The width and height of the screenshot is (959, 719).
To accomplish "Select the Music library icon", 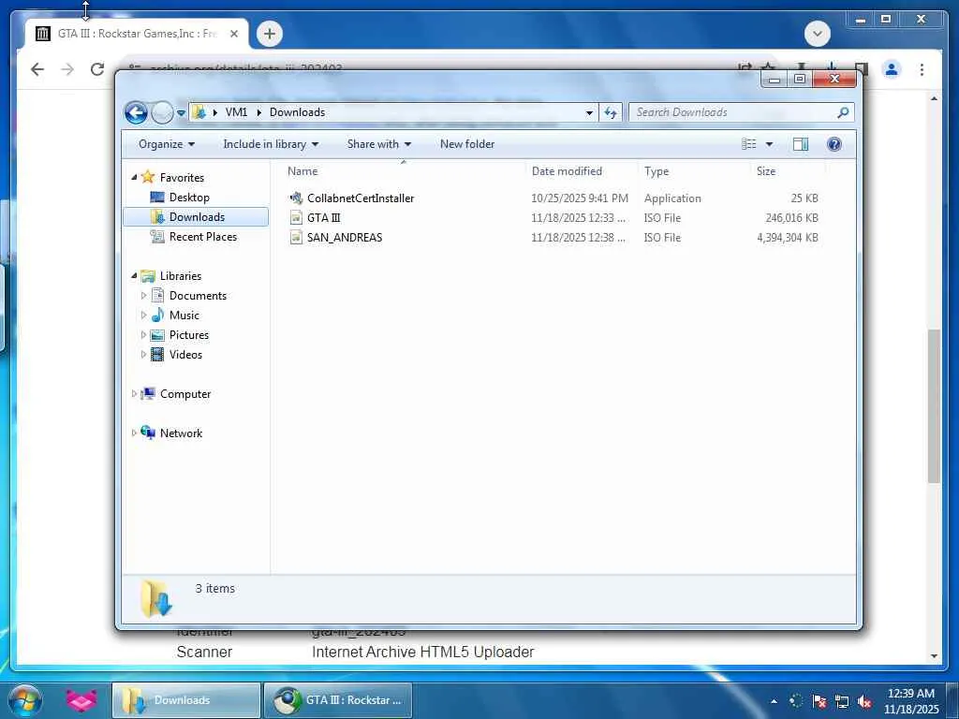I will 157,315.
